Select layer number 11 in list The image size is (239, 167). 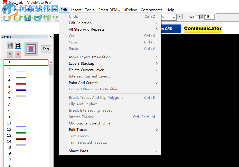pyautogui.click(x=9, y=123)
